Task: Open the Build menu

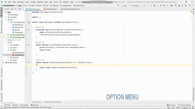Action: point(46,2)
